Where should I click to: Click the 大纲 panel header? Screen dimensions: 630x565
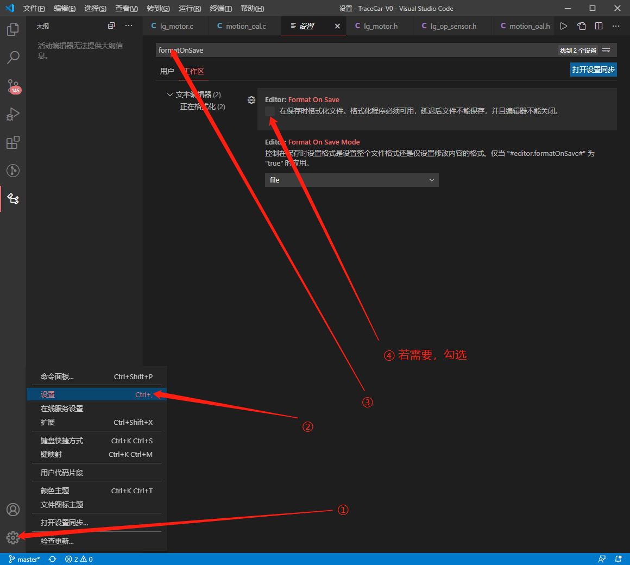coord(42,26)
